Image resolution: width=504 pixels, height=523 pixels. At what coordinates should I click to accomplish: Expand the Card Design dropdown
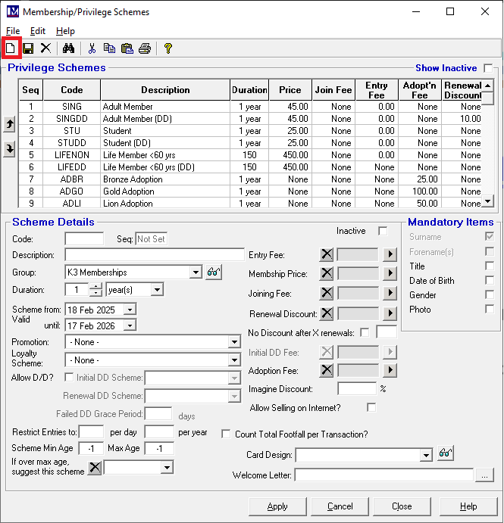pyautogui.click(x=426, y=455)
